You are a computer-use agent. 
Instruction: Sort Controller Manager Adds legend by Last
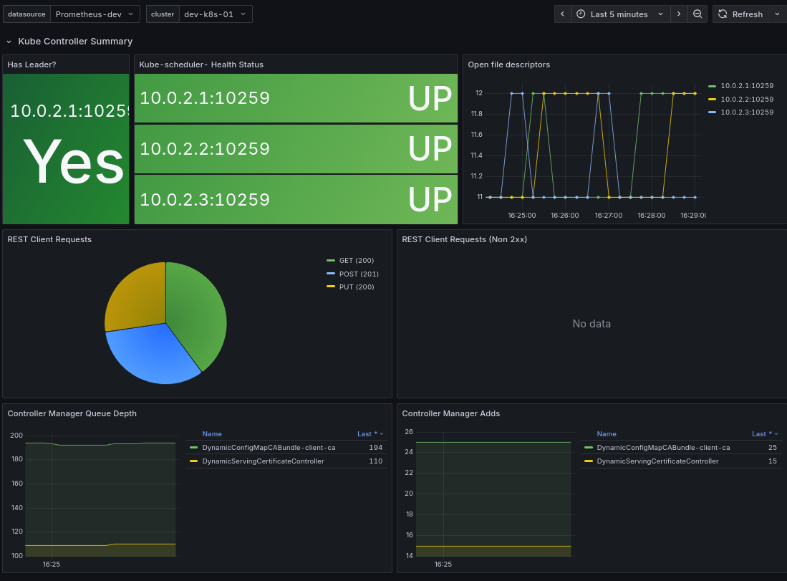[764, 434]
